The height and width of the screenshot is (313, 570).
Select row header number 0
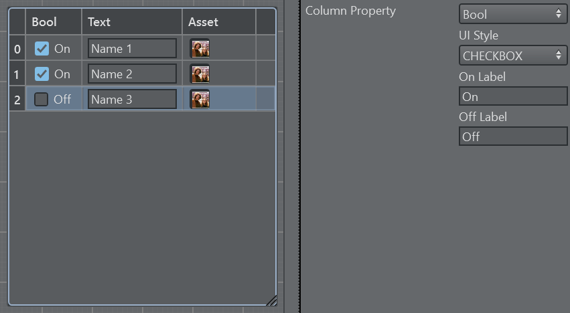17,48
